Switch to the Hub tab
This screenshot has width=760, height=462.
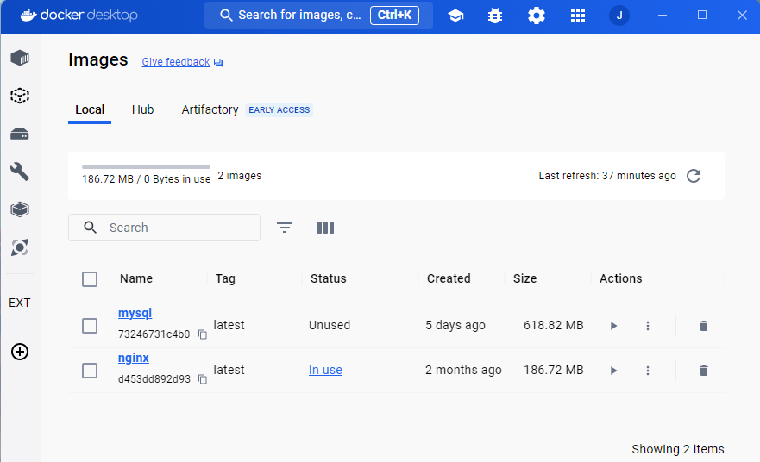click(x=142, y=110)
